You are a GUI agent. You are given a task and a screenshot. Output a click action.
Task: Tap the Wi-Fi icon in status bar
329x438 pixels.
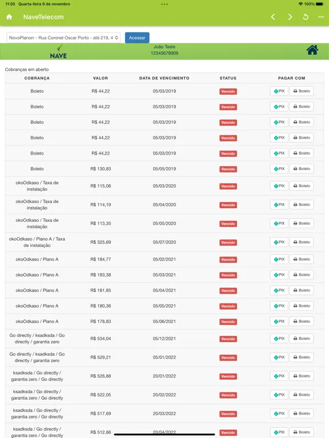click(x=300, y=4)
